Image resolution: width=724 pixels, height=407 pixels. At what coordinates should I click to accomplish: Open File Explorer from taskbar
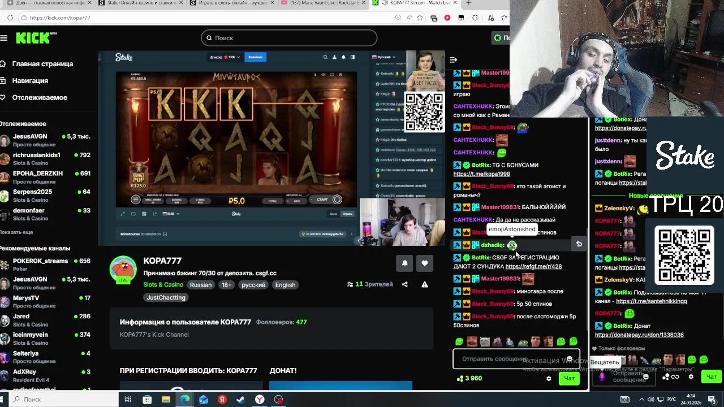click(166, 400)
